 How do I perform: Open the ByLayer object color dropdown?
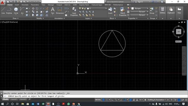[x=140, y=9]
